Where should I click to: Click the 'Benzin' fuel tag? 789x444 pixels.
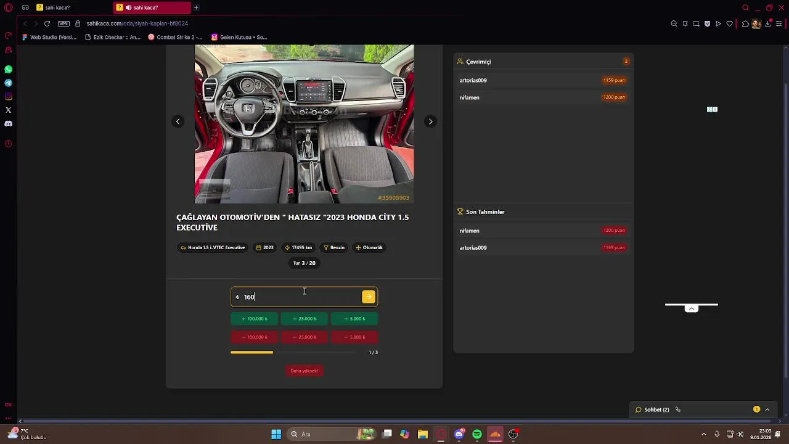click(x=334, y=247)
